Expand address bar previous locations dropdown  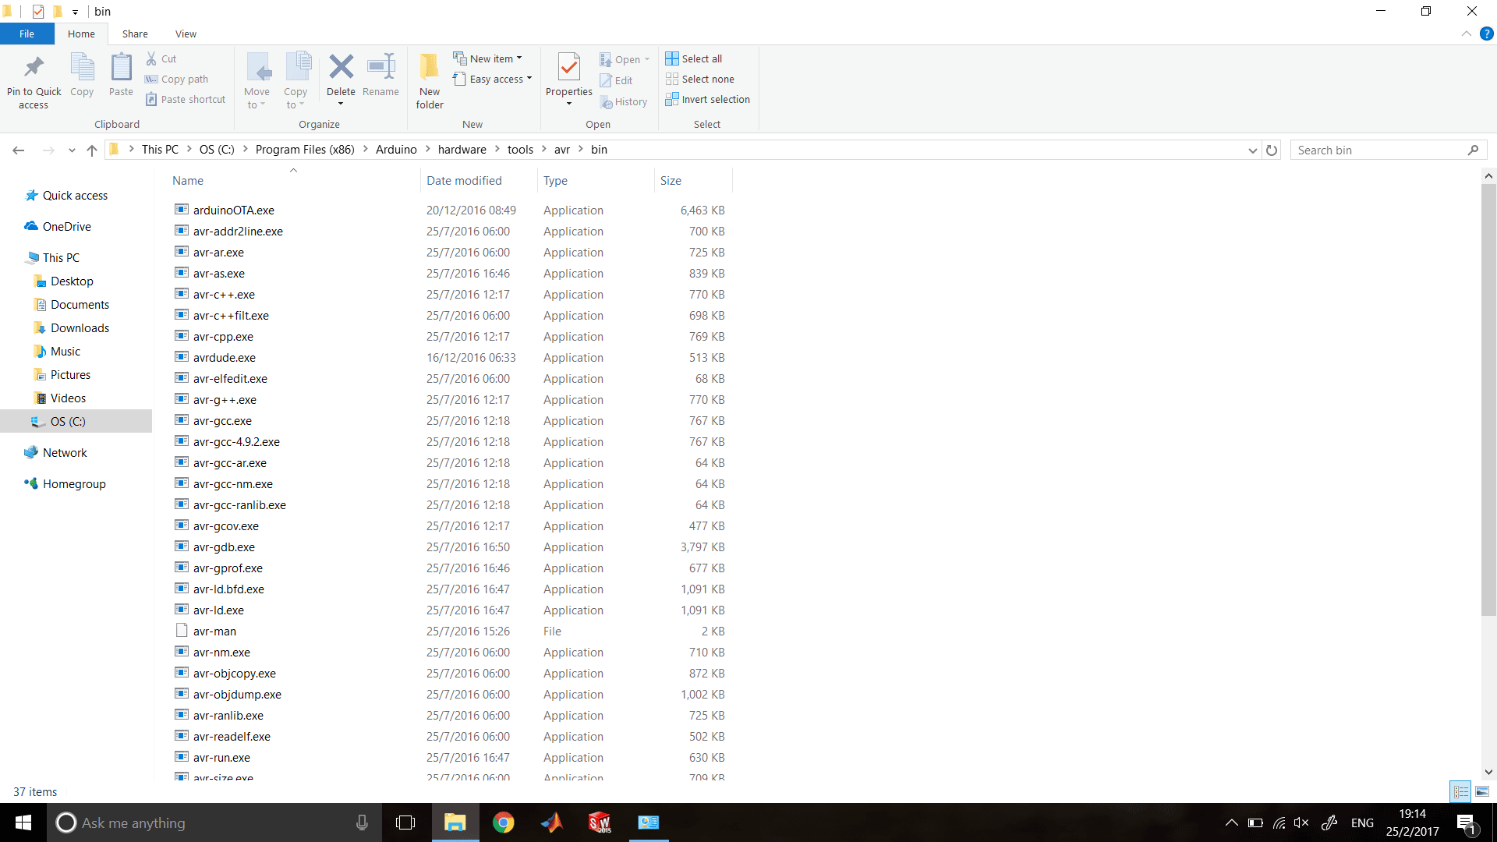[x=1253, y=150]
